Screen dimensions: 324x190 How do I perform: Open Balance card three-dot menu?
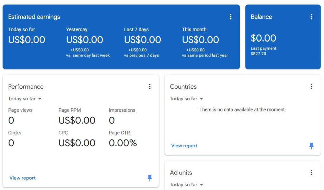pyautogui.click(x=311, y=17)
